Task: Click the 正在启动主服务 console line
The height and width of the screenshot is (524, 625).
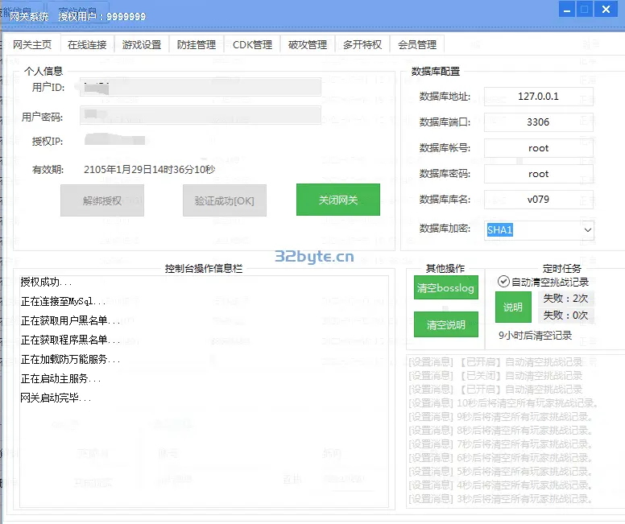Action: [60, 378]
